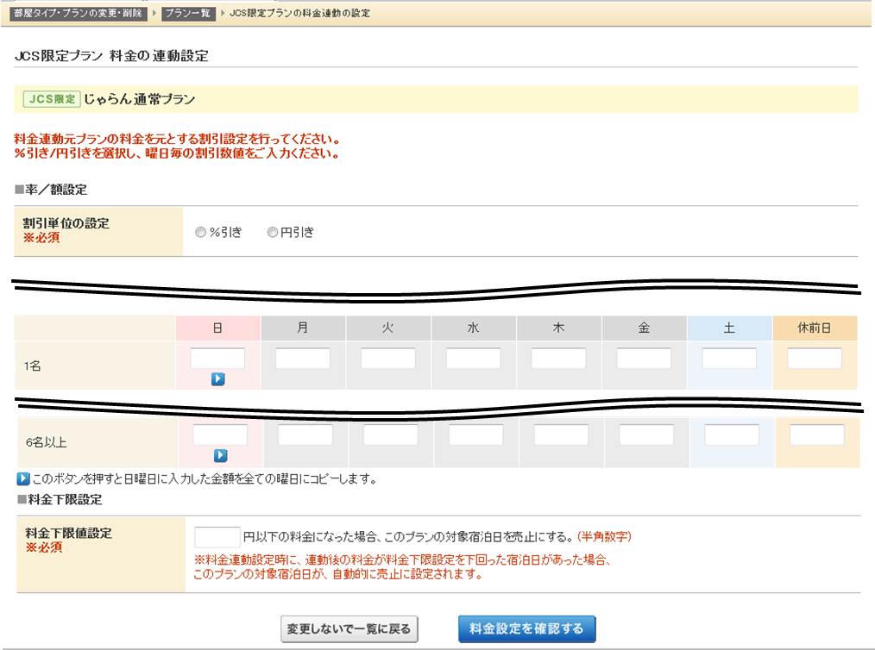Click the 休前日 price field for 6名以上

pyautogui.click(x=815, y=434)
